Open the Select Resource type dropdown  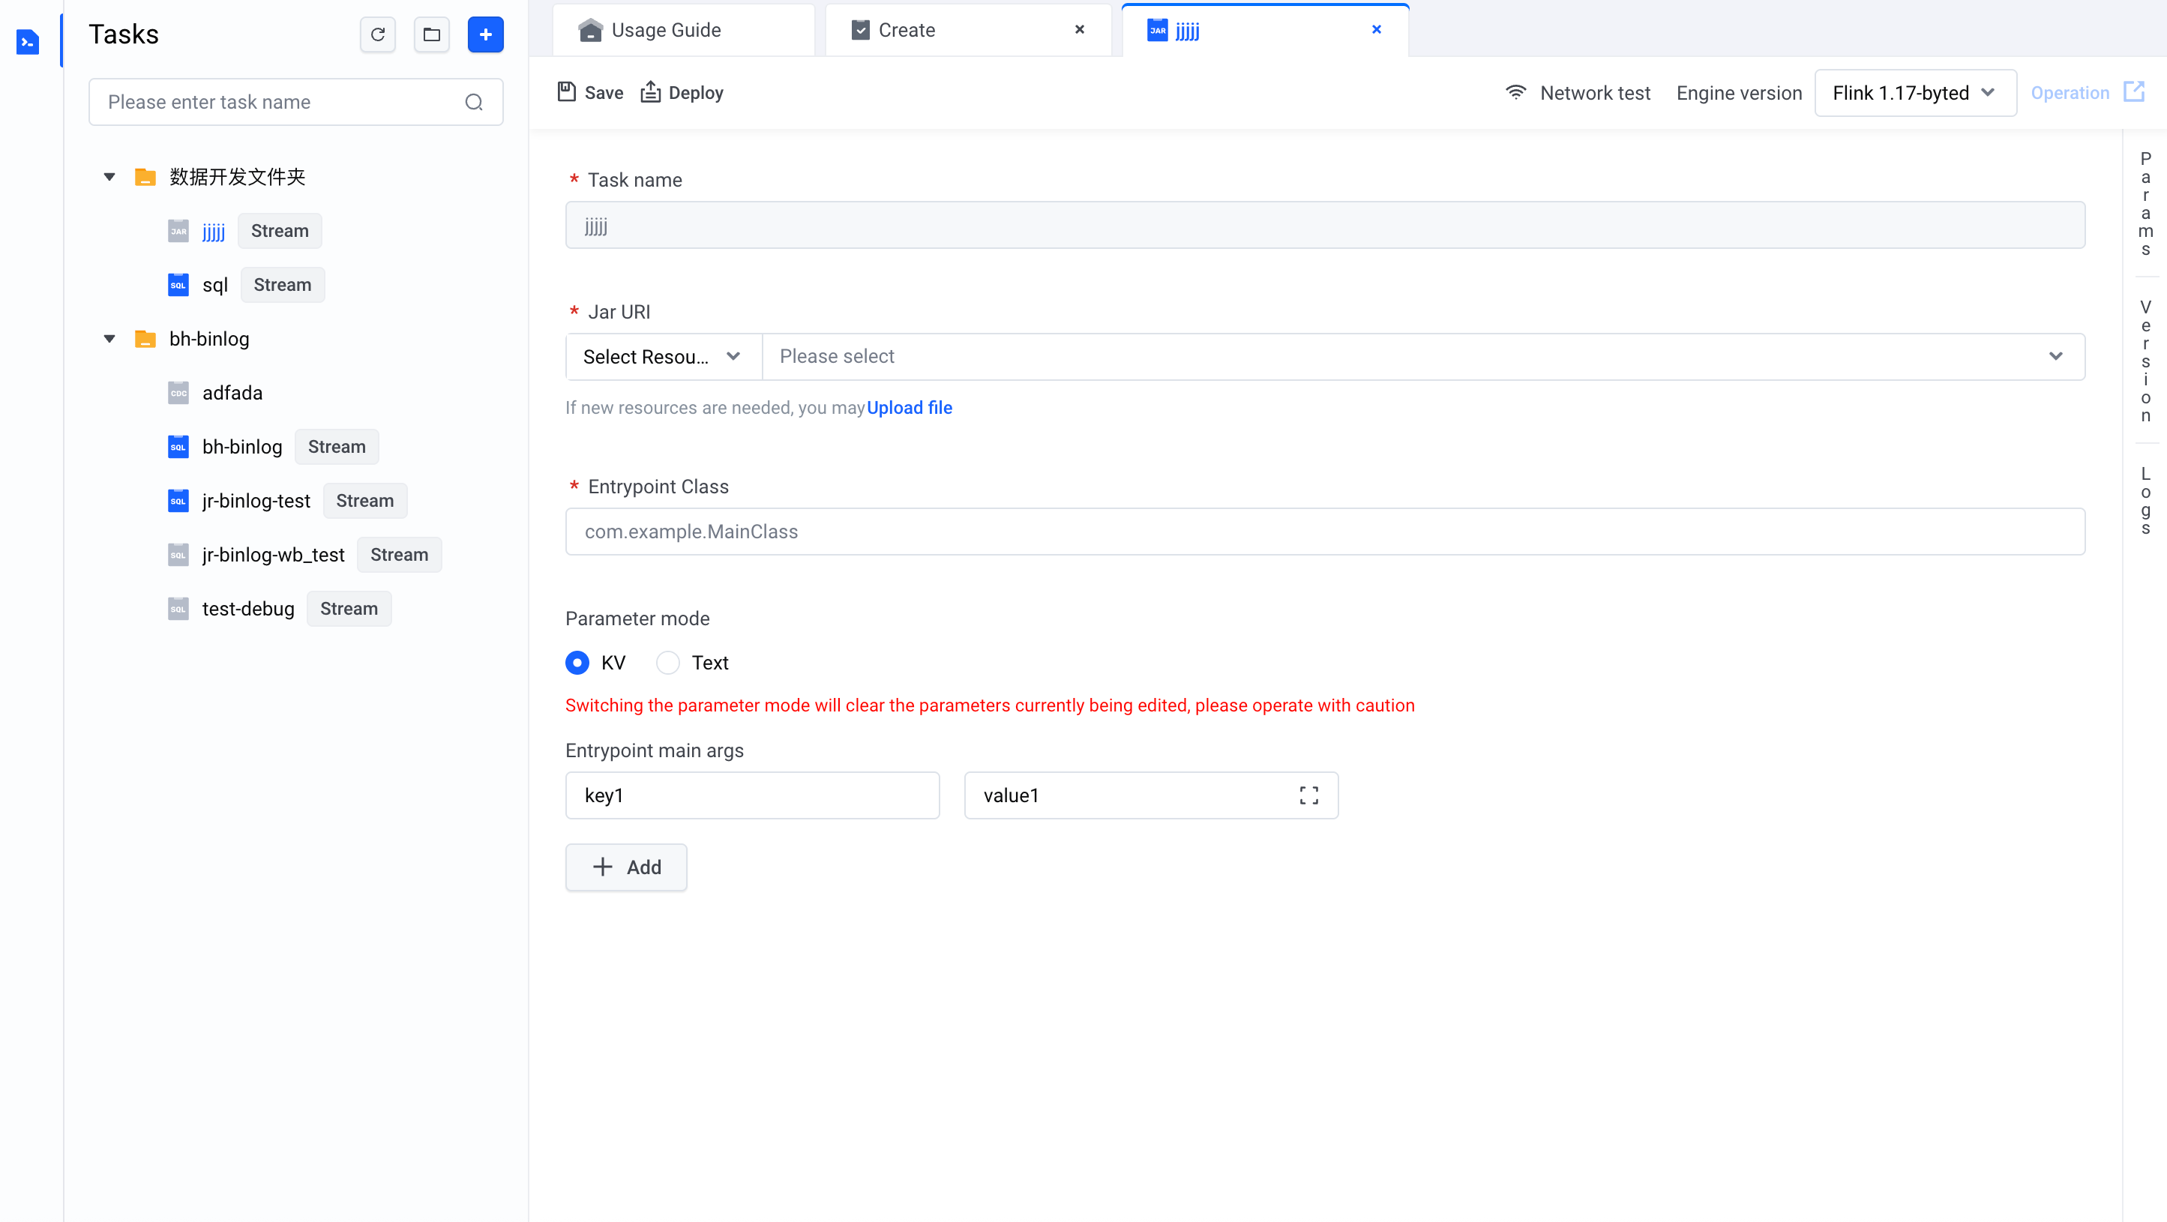[662, 357]
